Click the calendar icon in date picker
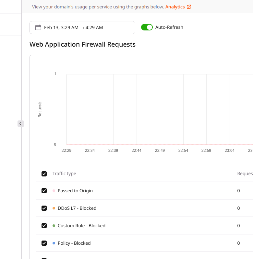The width and height of the screenshot is (253, 259). pos(38,28)
